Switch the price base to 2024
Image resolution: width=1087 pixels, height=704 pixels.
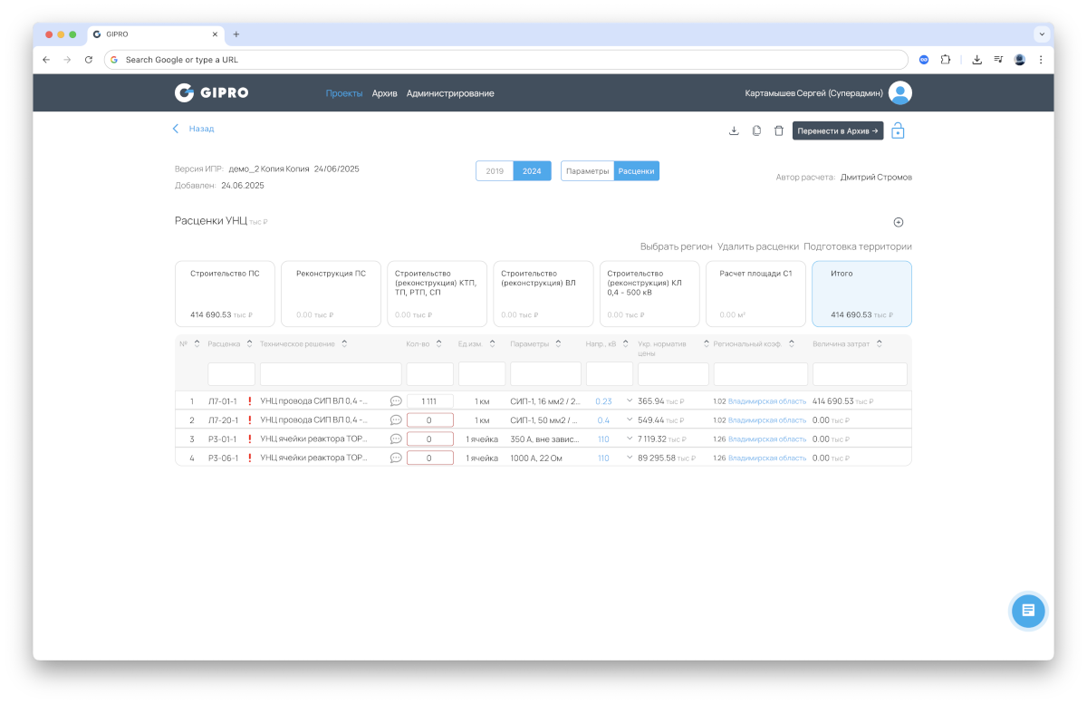(x=532, y=171)
